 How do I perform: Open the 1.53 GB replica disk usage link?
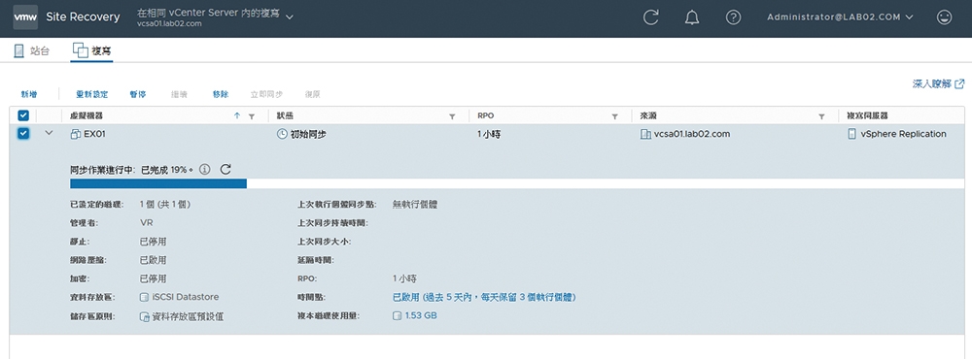[421, 316]
